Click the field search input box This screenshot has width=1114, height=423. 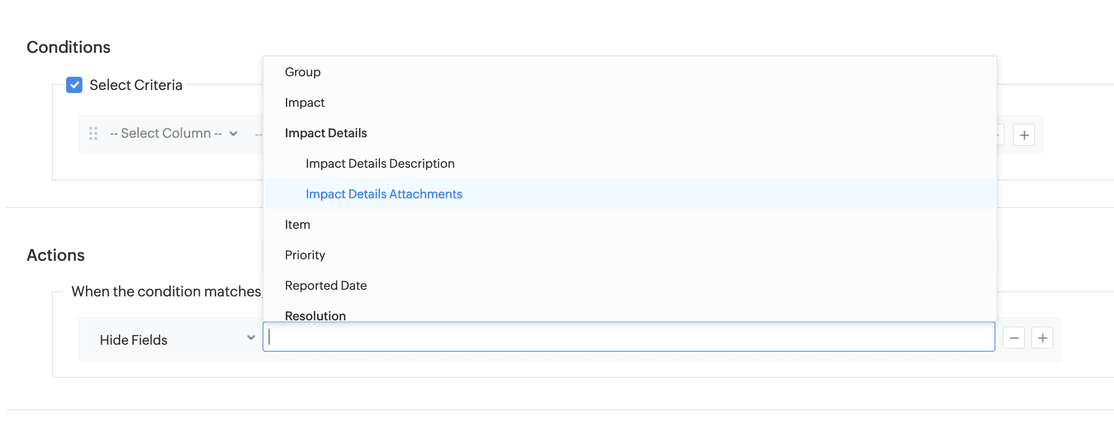tap(629, 337)
